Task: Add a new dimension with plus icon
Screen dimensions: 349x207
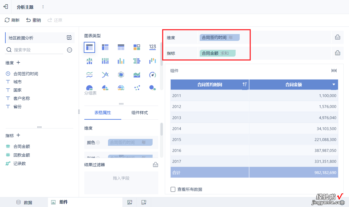Action: tap(18, 62)
